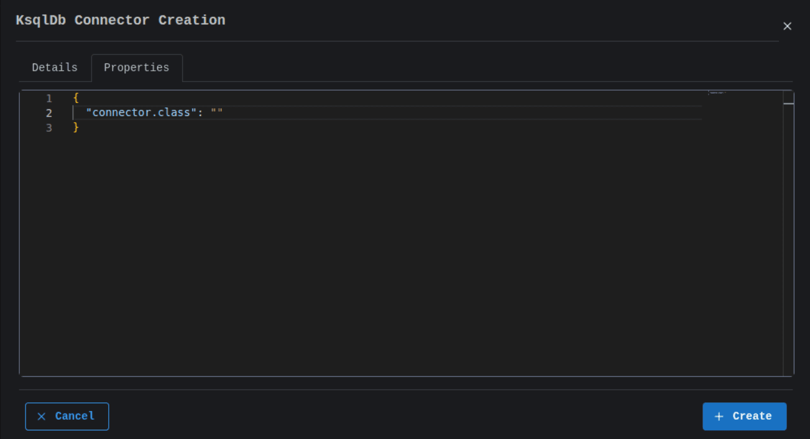Select the Properties tab
The height and width of the screenshot is (439, 810).
pos(136,68)
